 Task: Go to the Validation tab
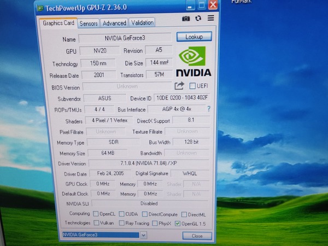[142, 22]
